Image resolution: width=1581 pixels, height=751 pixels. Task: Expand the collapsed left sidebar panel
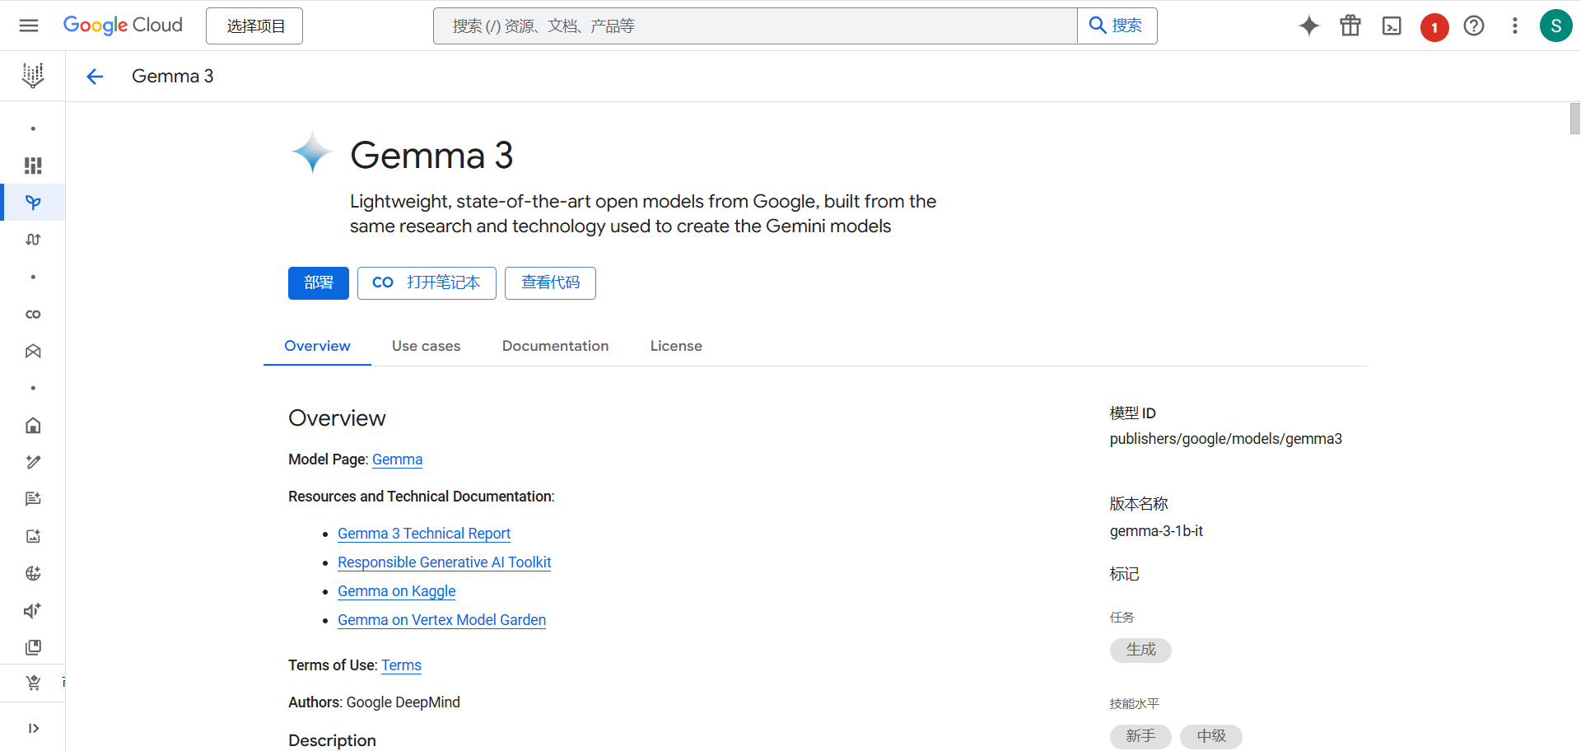[33, 728]
